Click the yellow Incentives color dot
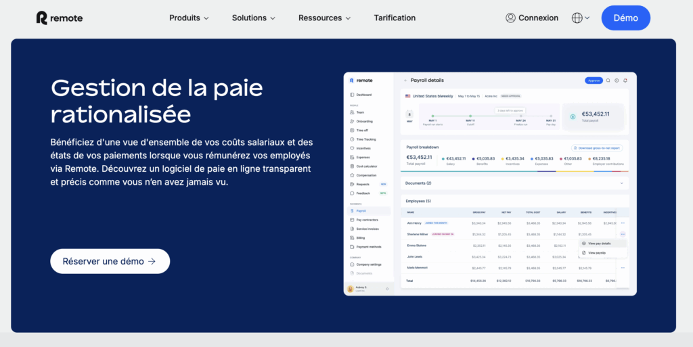Screen dimensions: 693x347 tap(503, 159)
